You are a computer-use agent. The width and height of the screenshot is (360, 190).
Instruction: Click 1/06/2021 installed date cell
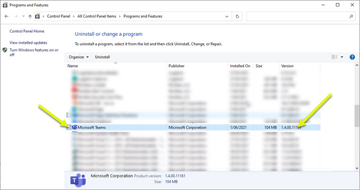point(238,127)
